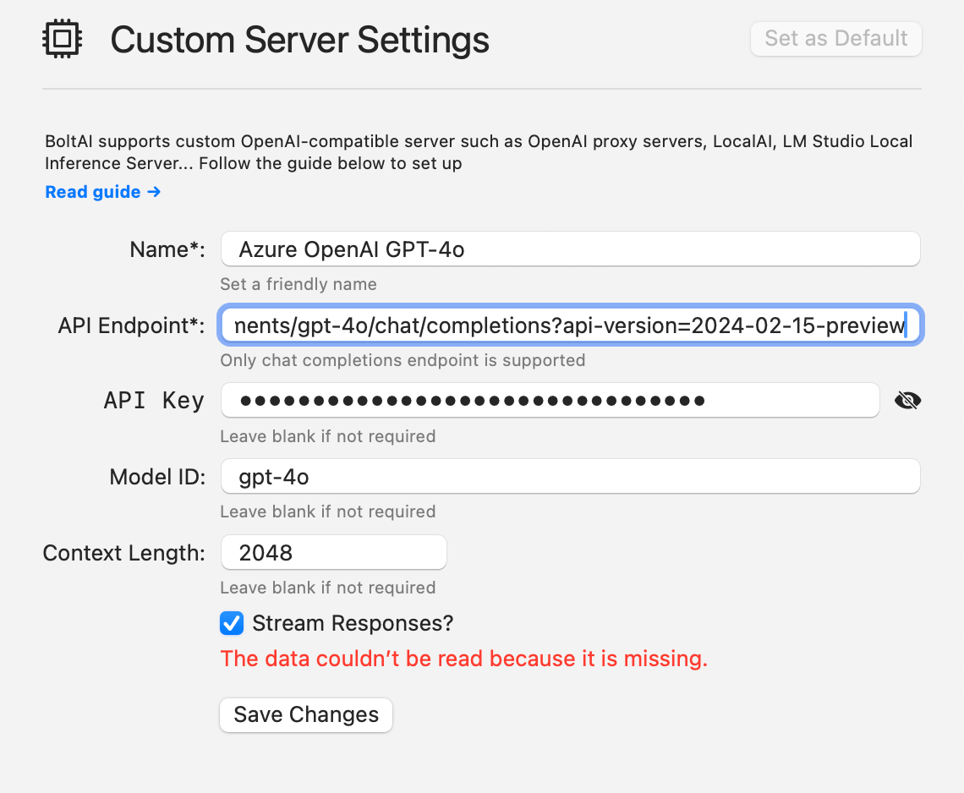Screen dimensions: 964x793
Task: Click the Name input field
Action: point(570,249)
